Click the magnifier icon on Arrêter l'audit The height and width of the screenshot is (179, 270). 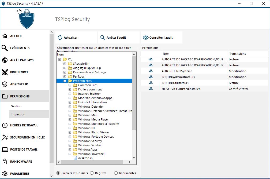(x=103, y=37)
